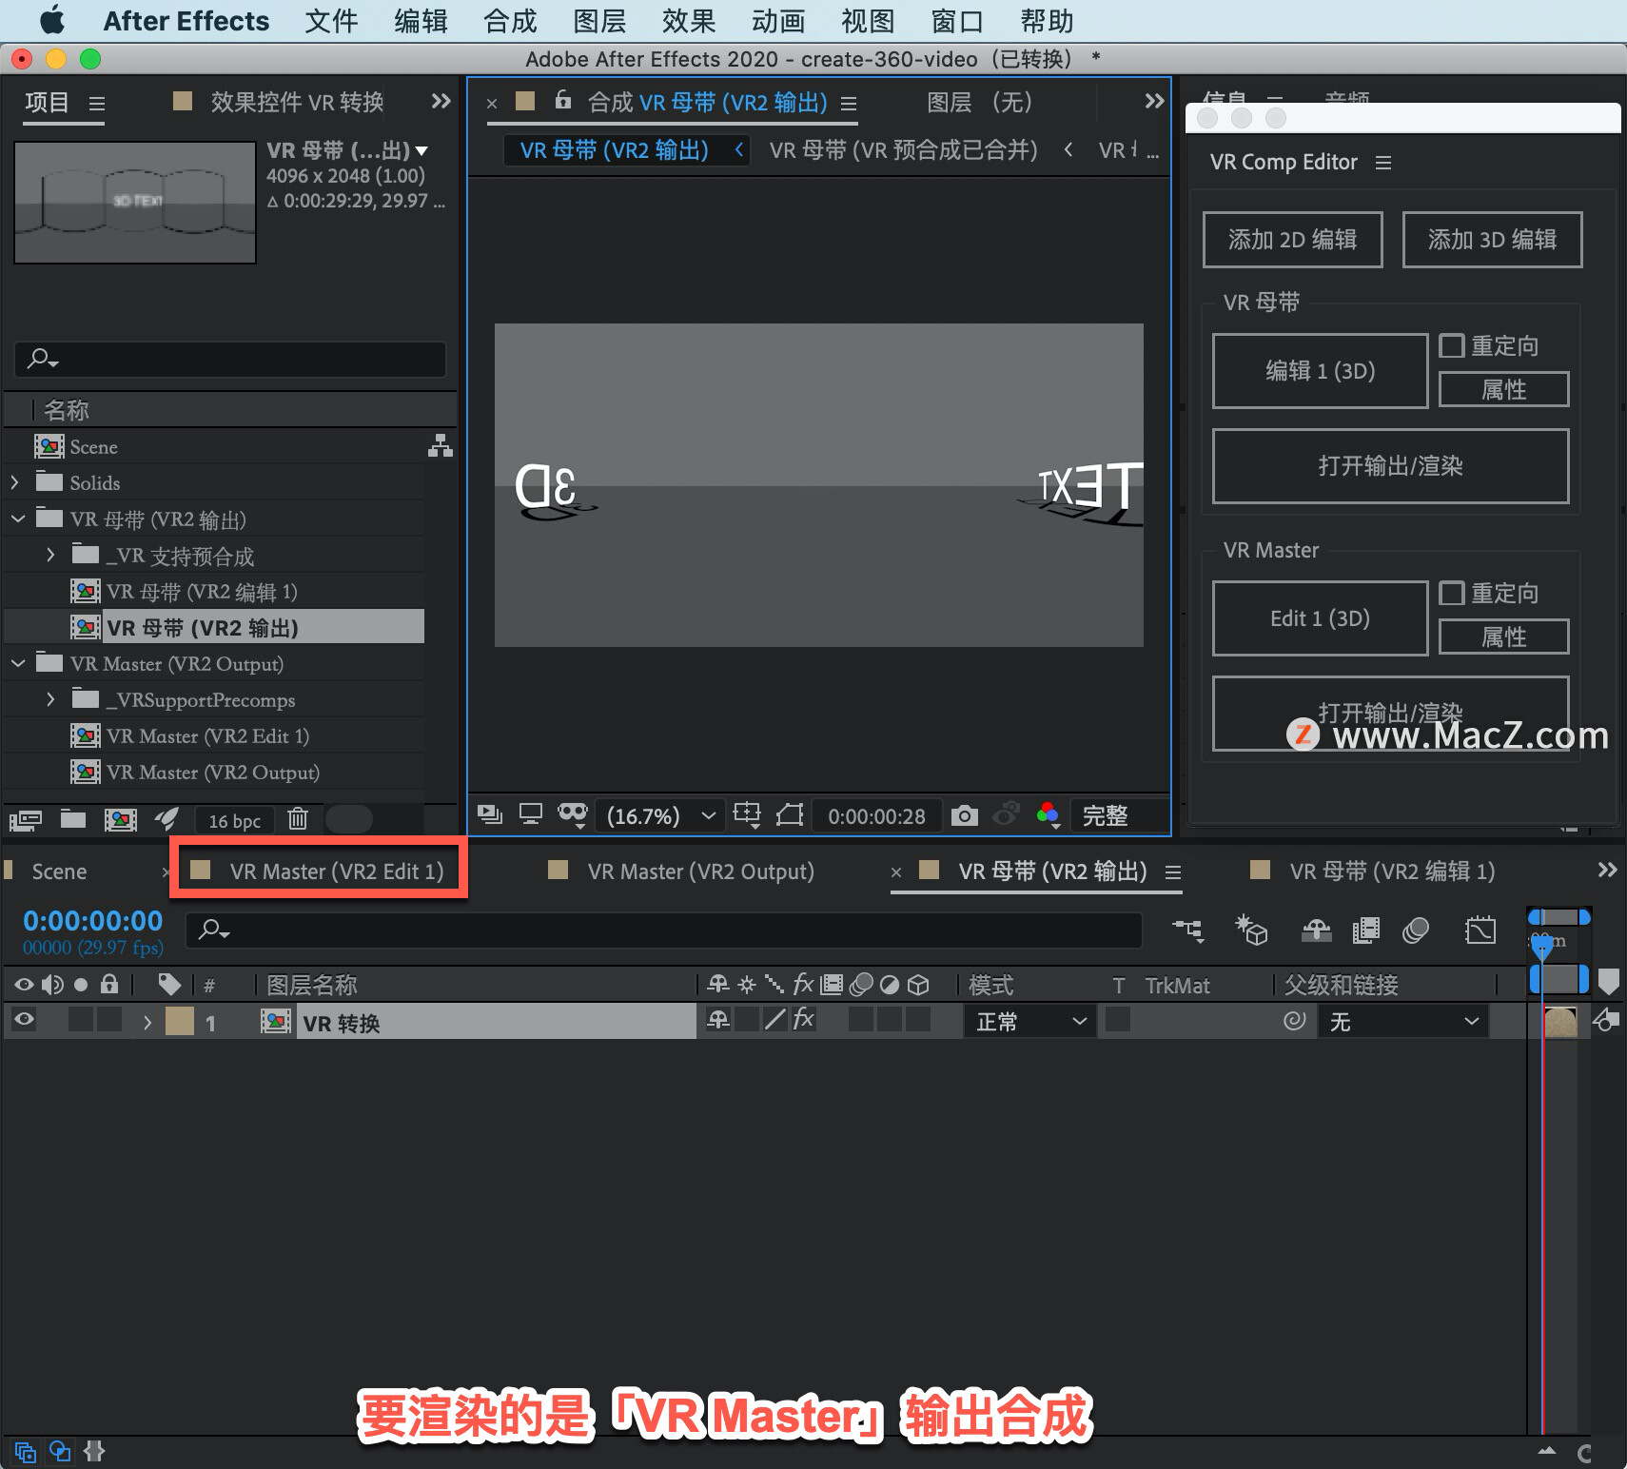Toggle In/Out/Duration pane at timeline bottom

94,1451
